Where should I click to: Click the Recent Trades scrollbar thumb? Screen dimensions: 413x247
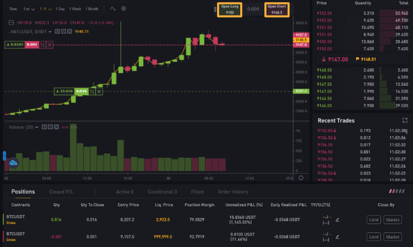(406, 131)
